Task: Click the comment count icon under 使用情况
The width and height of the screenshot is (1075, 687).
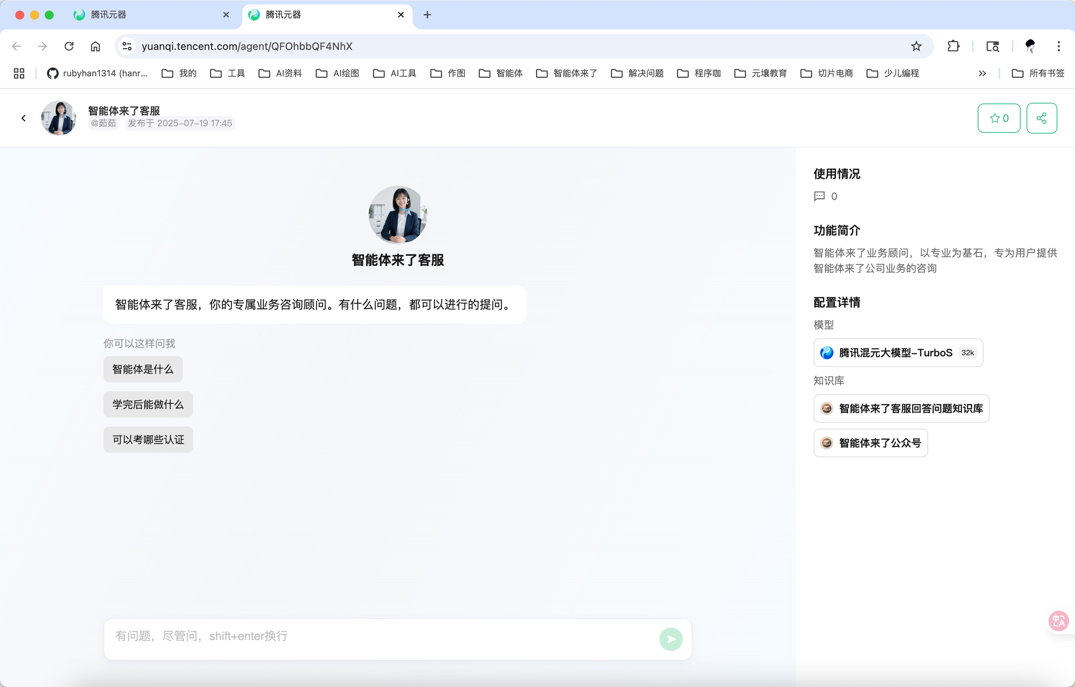Action: 819,196
